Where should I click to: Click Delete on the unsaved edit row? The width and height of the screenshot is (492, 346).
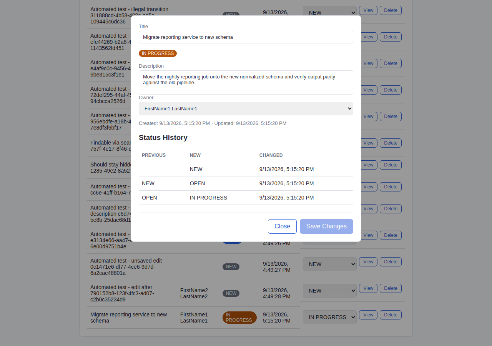pyautogui.click(x=391, y=262)
